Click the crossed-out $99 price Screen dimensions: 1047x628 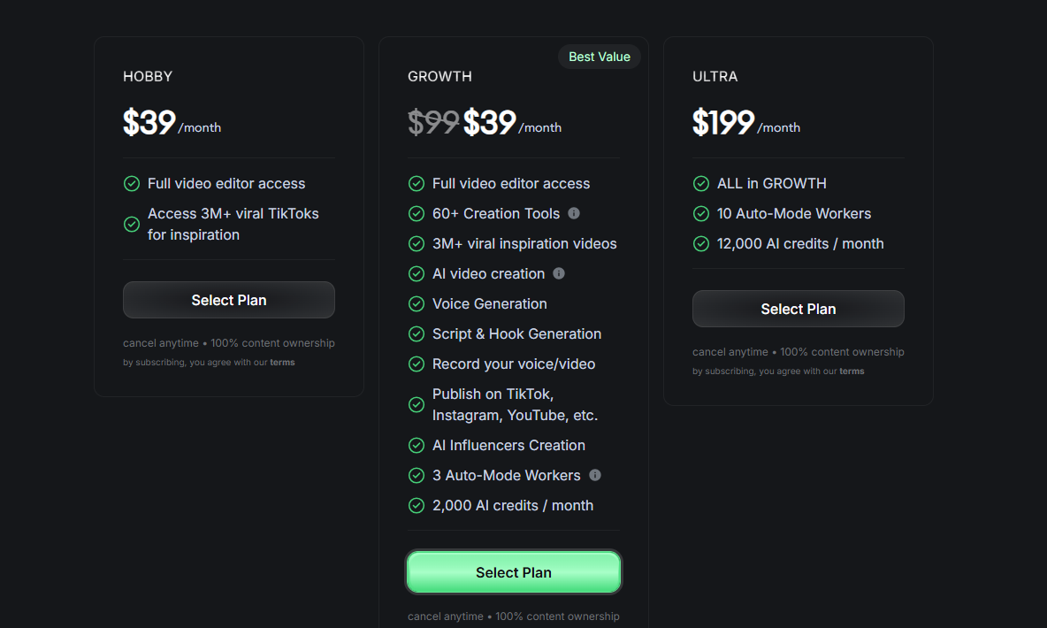(433, 123)
